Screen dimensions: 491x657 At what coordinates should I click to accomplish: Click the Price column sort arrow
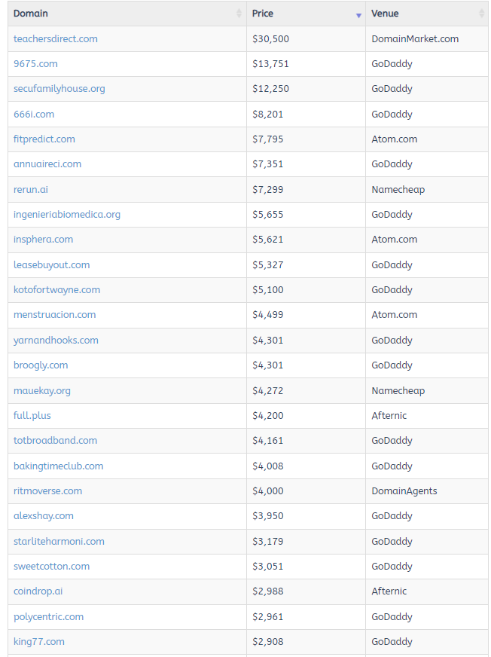tap(358, 14)
